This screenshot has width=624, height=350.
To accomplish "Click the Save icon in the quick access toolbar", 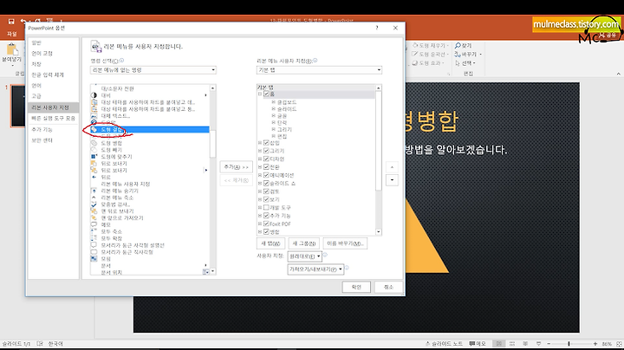I will (x=11, y=22).
